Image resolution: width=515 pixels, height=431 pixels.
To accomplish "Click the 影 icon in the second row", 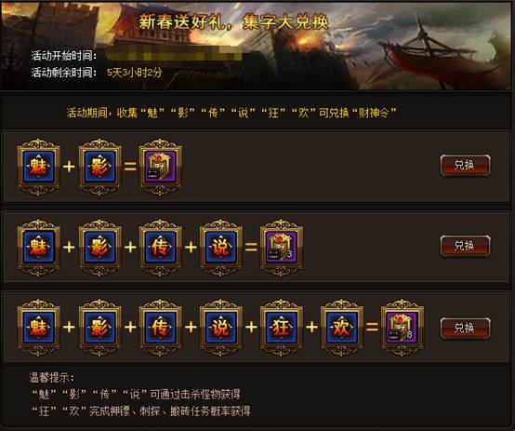I will (x=99, y=247).
